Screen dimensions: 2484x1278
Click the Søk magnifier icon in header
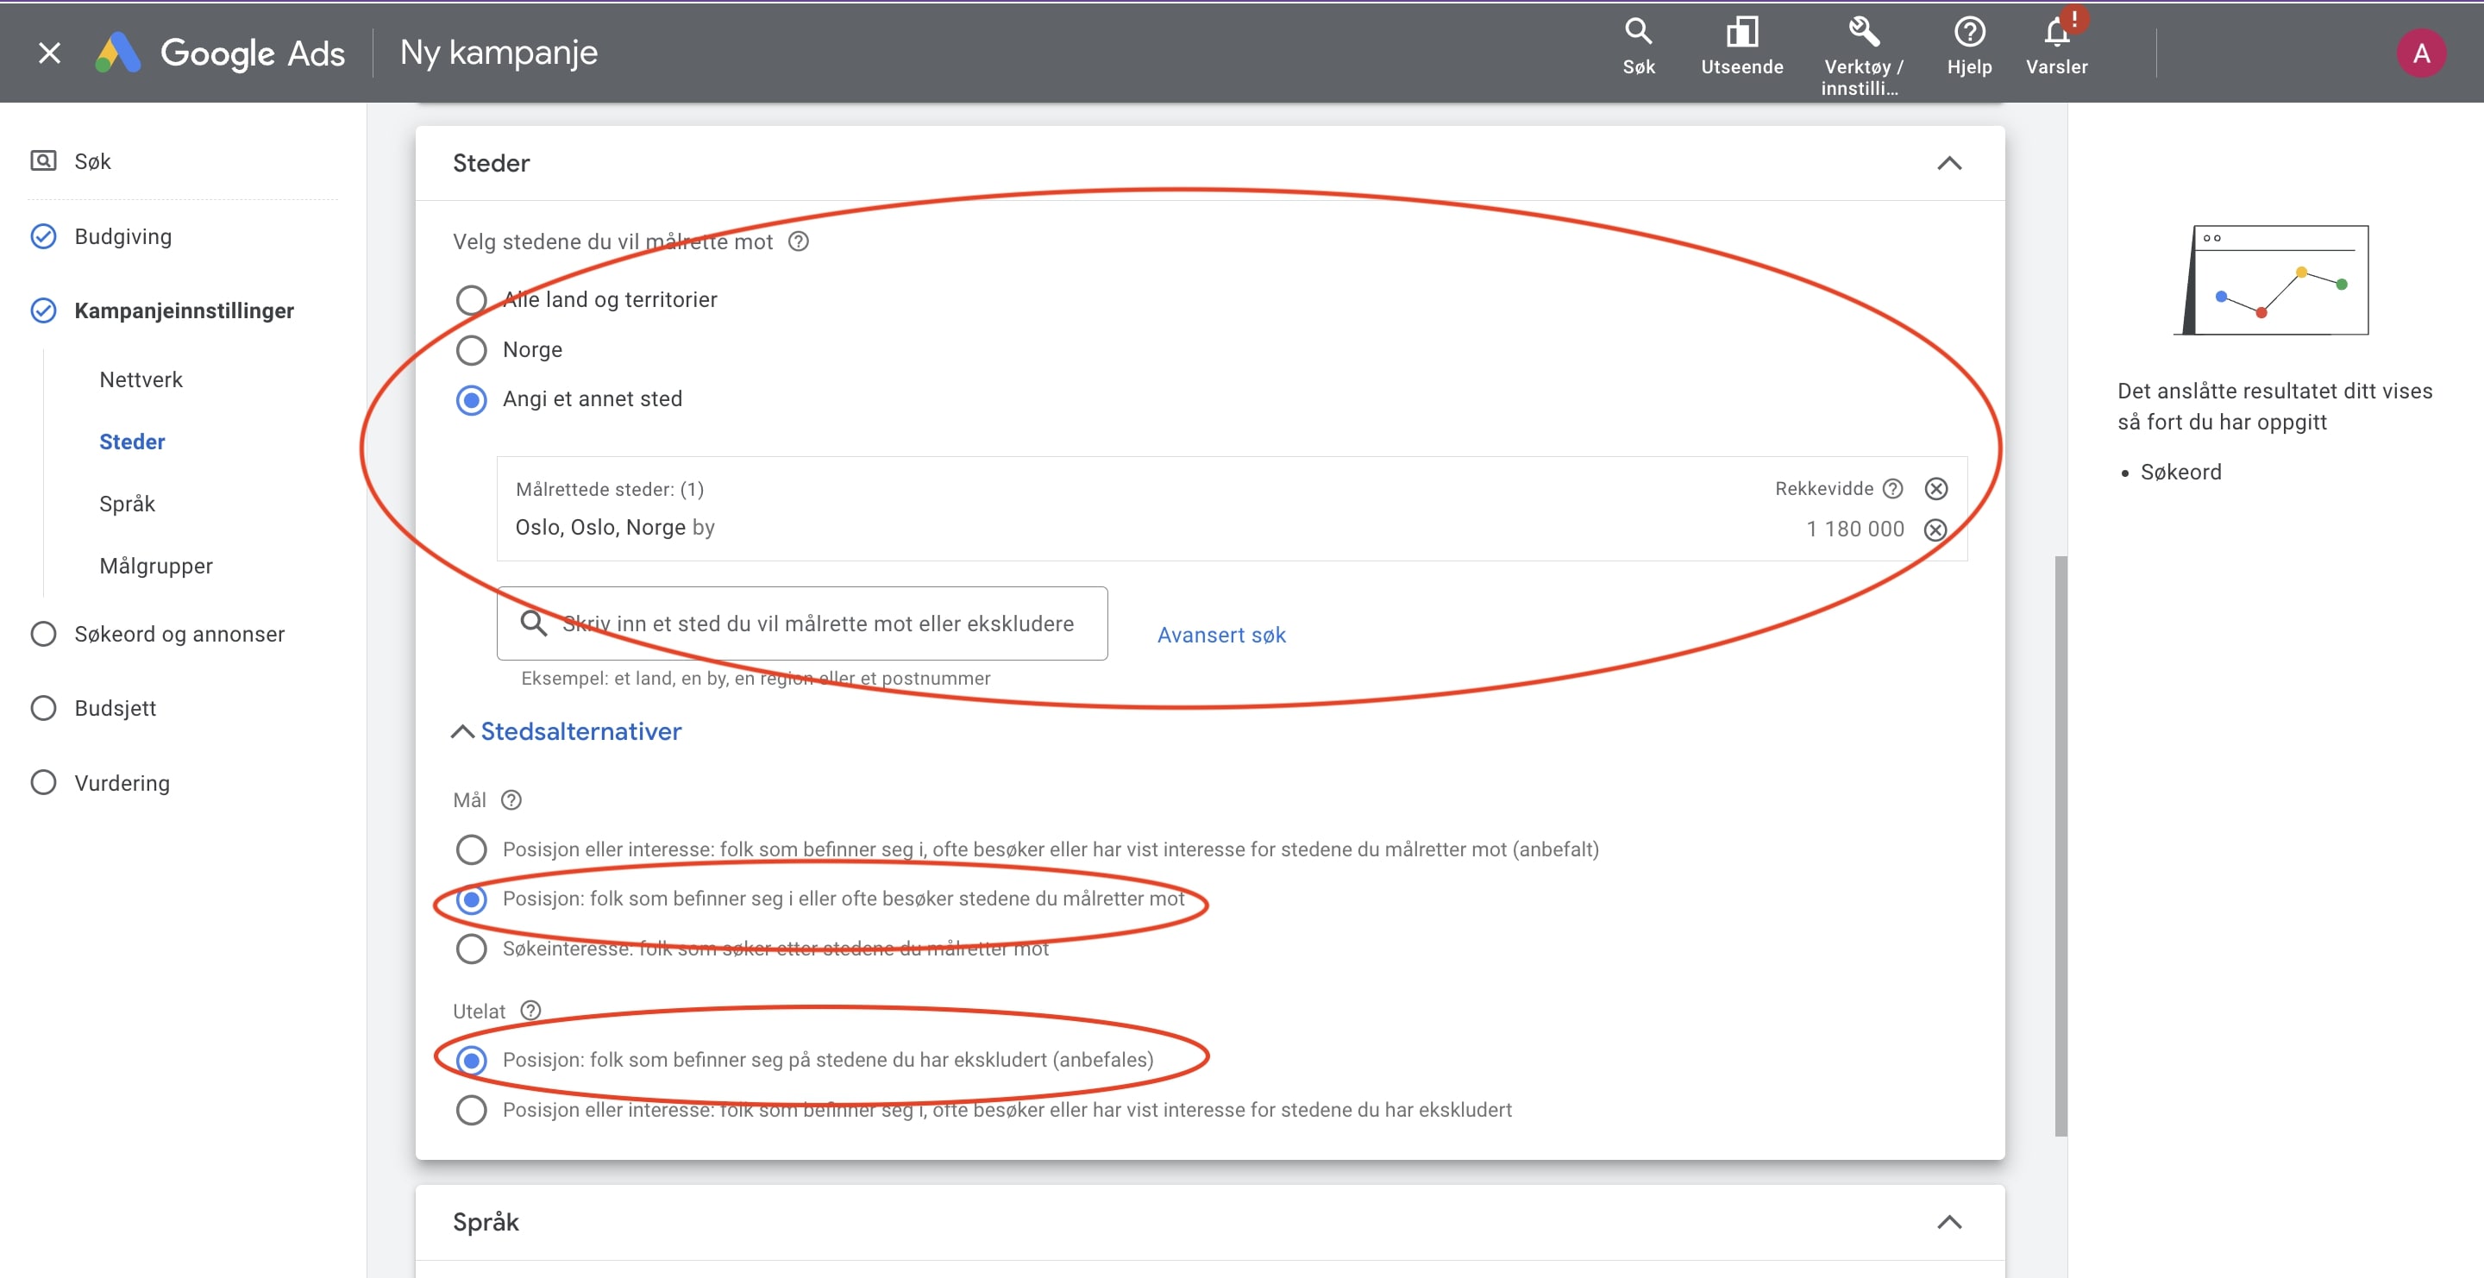(x=1637, y=33)
